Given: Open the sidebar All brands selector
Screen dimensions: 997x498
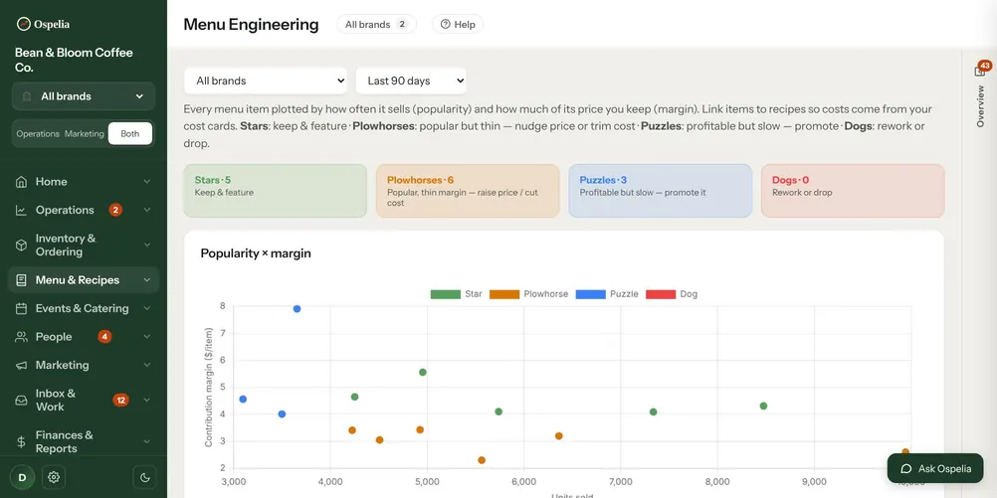Looking at the screenshot, I should pos(84,96).
